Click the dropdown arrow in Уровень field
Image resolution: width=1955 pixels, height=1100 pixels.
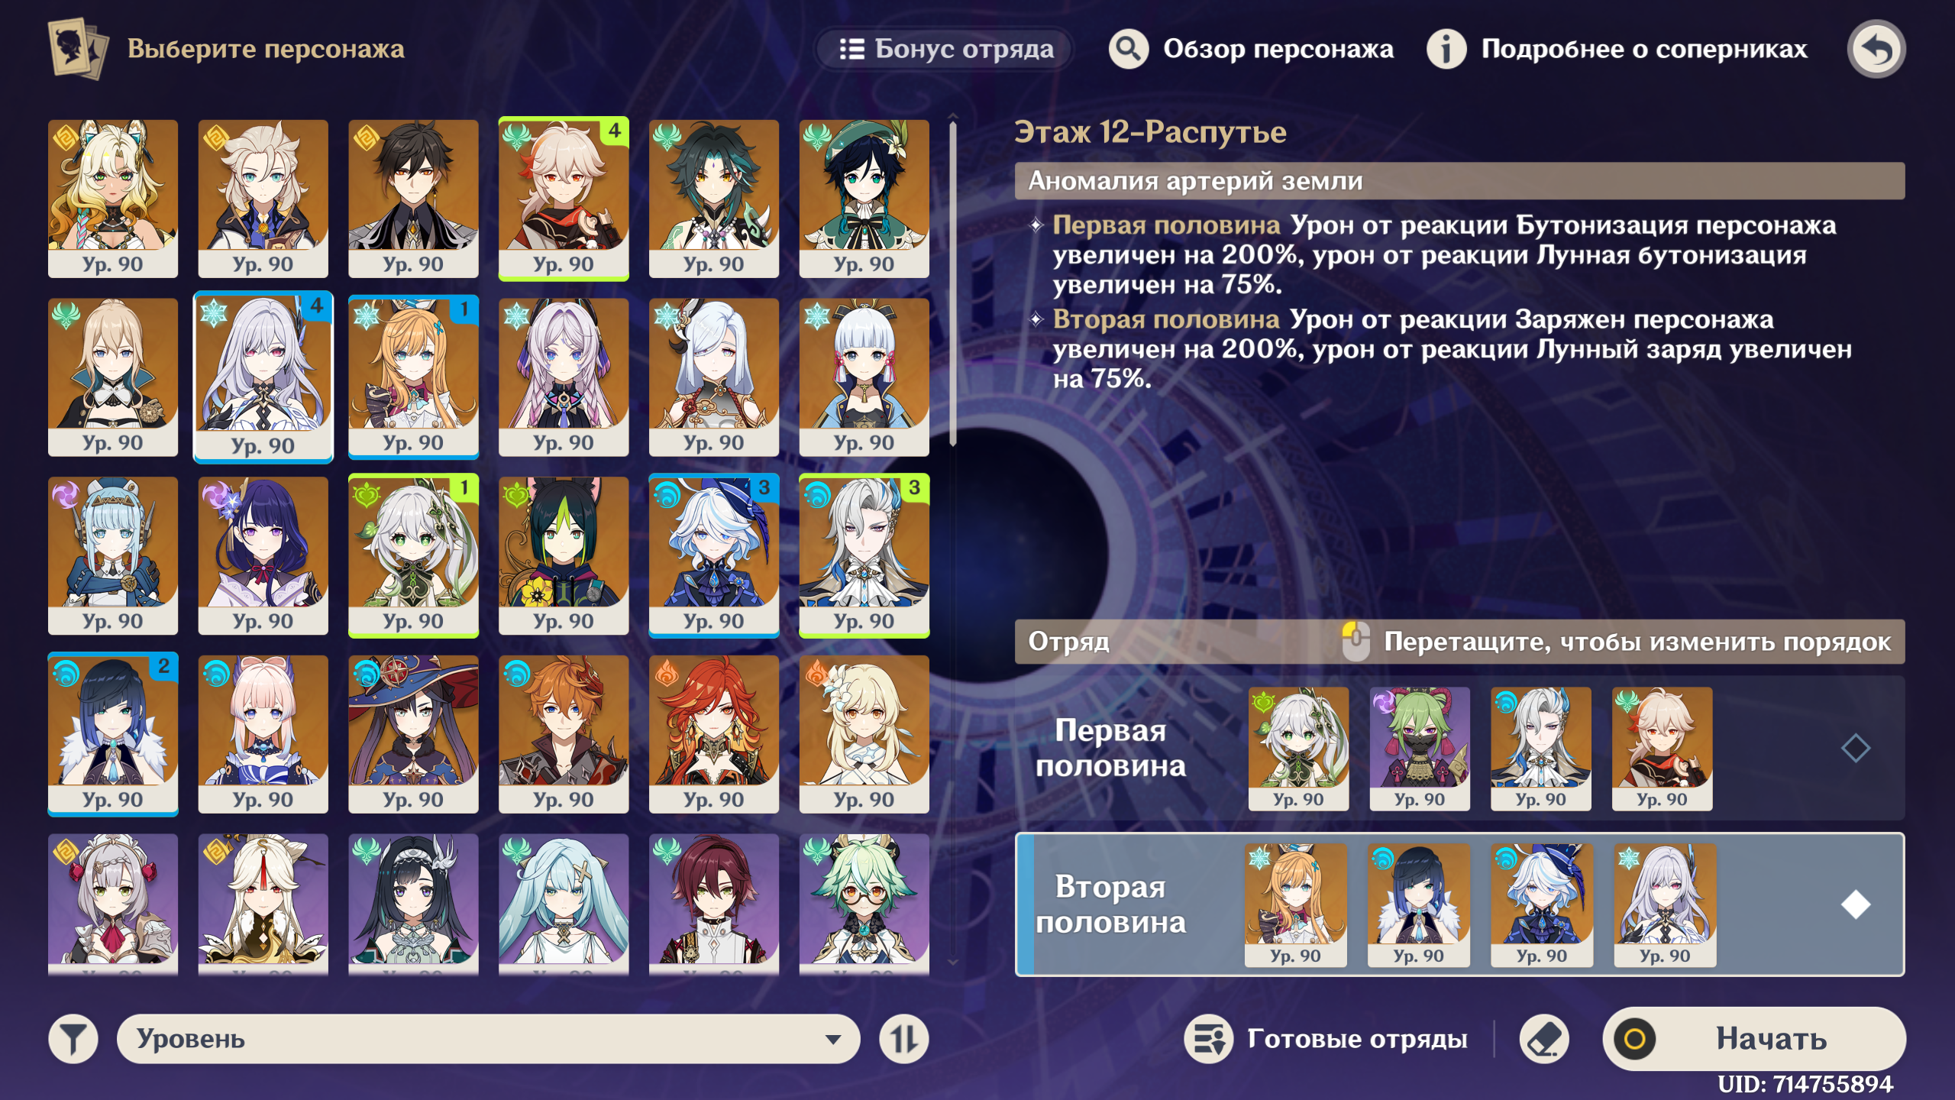[x=833, y=1039]
